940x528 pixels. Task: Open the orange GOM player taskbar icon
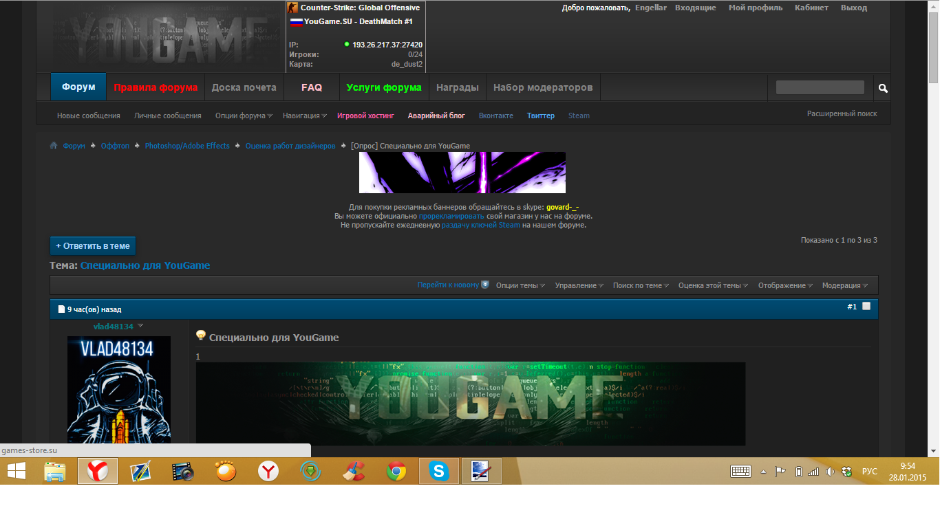225,472
